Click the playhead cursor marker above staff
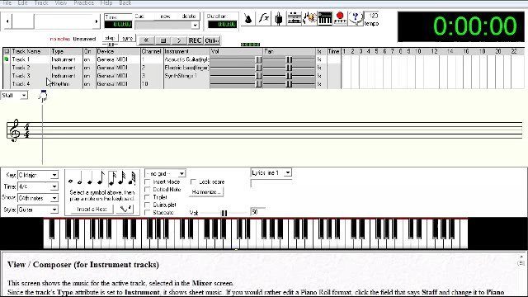The height and width of the screenshot is (297, 528). pos(43,97)
